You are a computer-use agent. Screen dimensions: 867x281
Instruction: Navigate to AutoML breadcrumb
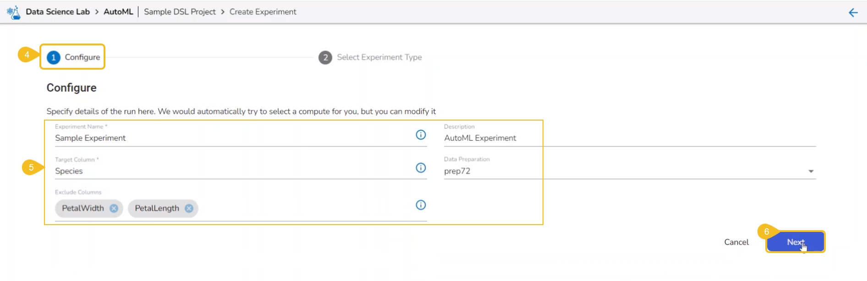coord(118,12)
